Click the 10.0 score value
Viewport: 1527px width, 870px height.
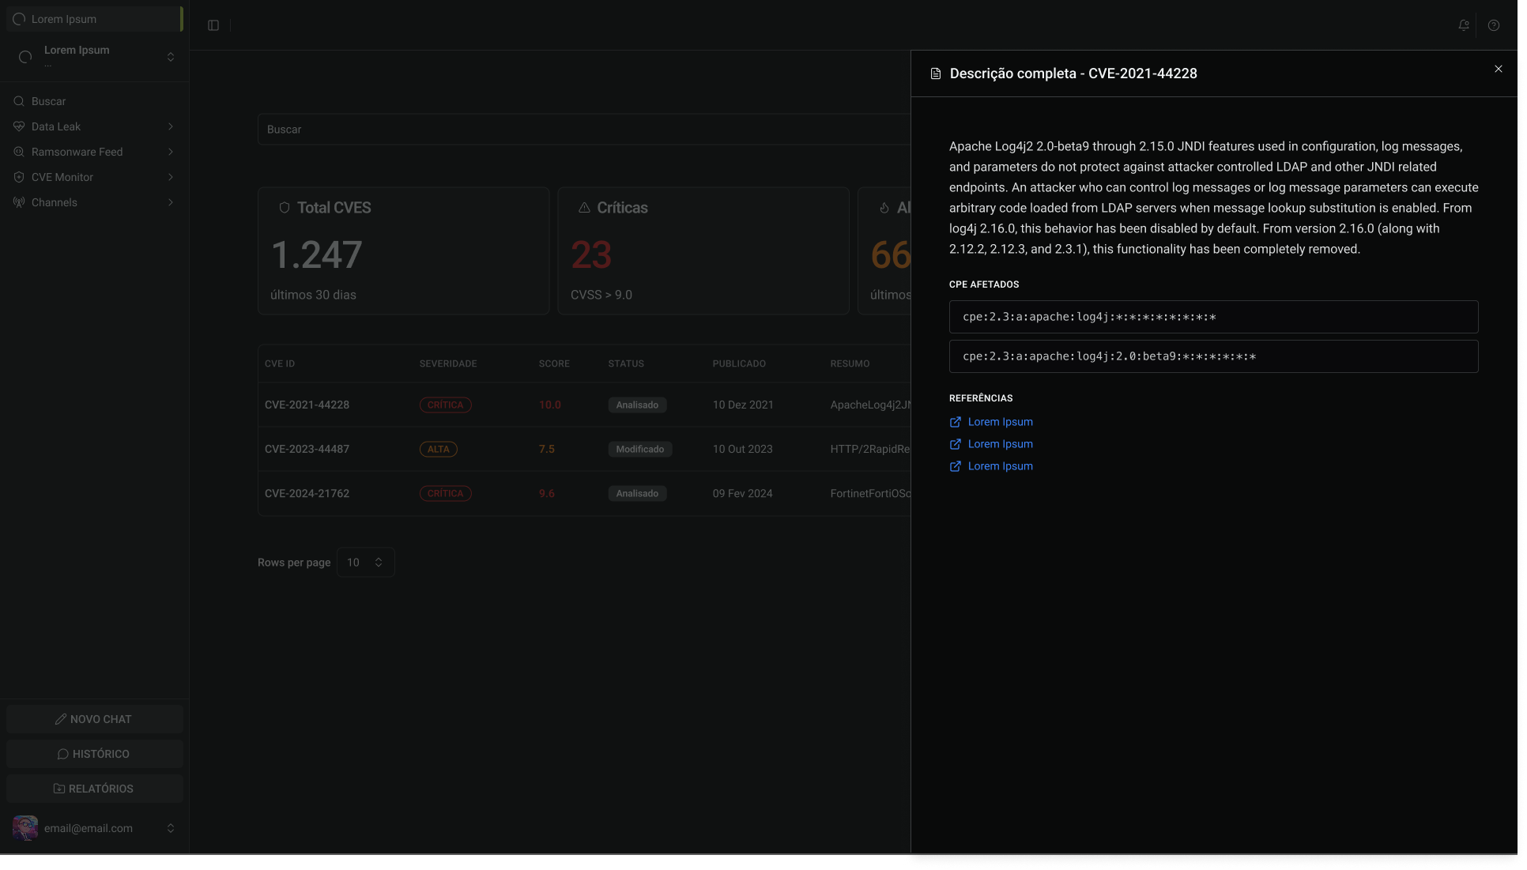click(550, 405)
